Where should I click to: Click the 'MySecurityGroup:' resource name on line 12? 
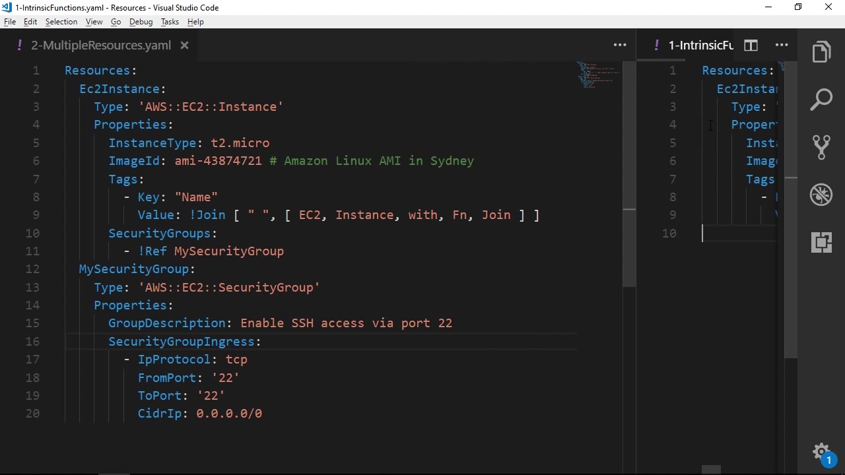click(x=137, y=269)
